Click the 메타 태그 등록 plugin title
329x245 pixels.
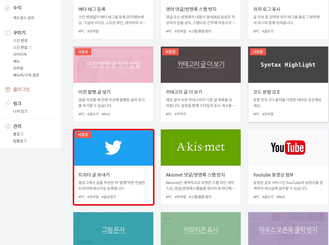point(92,9)
